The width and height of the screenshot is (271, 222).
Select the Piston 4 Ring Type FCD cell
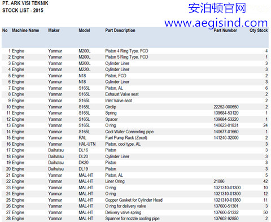coord(126,51)
